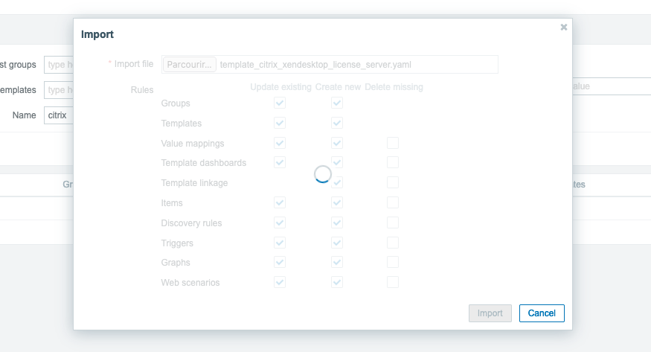The height and width of the screenshot is (352, 651).
Task: Enable Delete missing for Template dashboards
Action: pyautogui.click(x=393, y=162)
